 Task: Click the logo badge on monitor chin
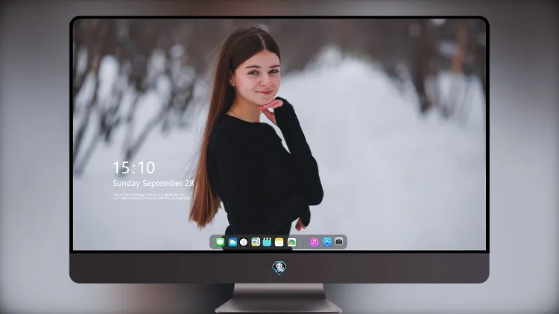pos(279,268)
